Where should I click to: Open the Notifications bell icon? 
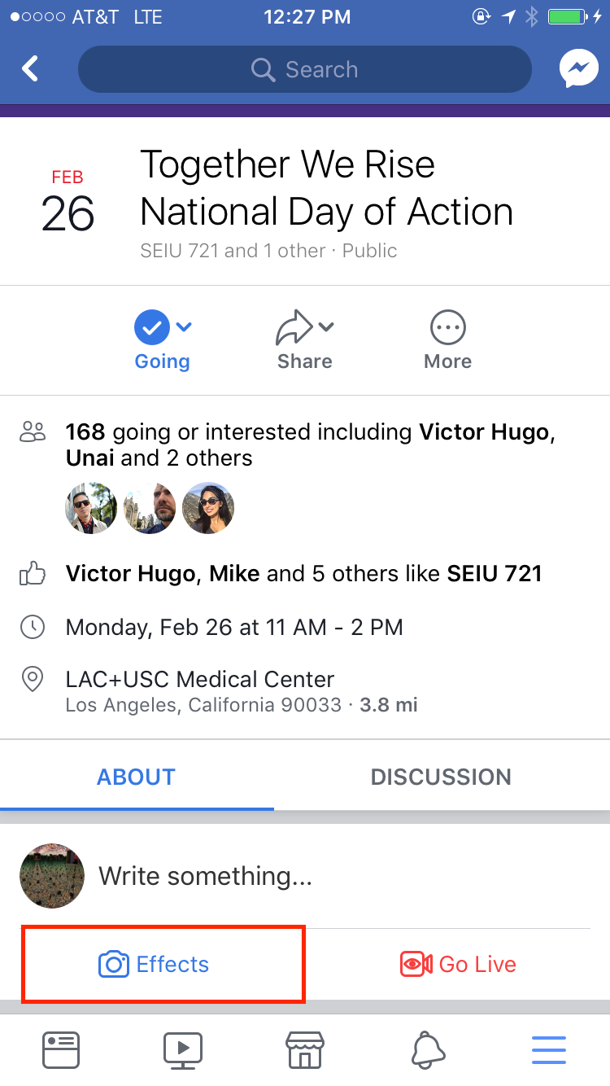point(428,1050)
